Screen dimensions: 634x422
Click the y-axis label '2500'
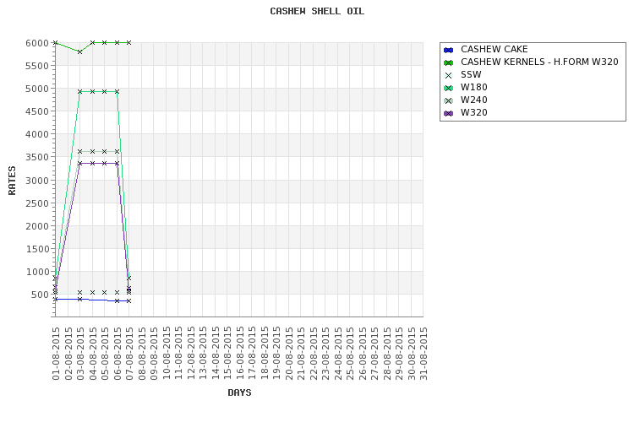[37, 203]
